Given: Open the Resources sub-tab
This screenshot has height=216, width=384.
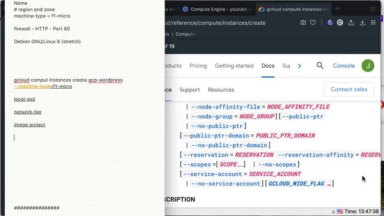Looking at the screenshot, I should tap(221, 89).
